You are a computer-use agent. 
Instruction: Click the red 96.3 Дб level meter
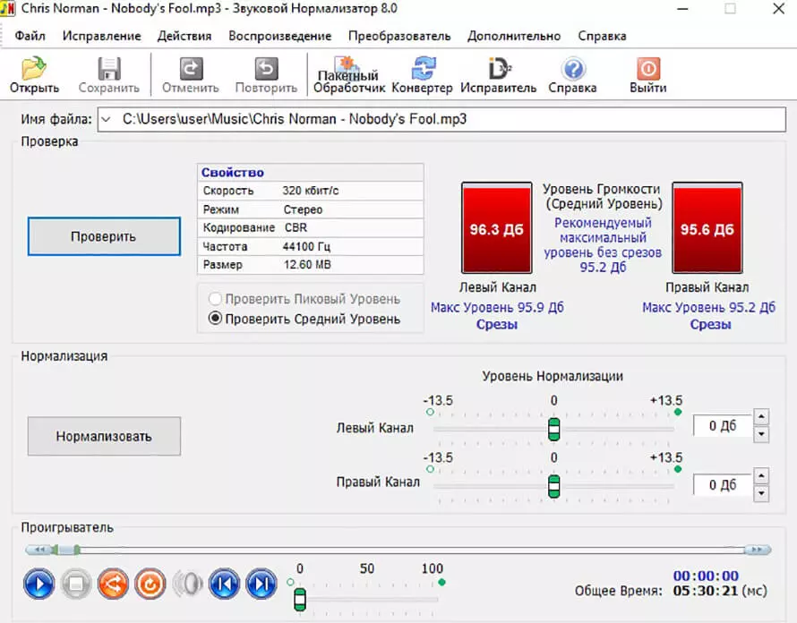tap(497, 228)
